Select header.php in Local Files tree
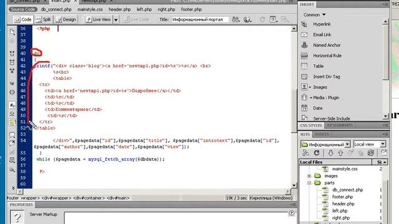399x224 pixels. point(343,204)
